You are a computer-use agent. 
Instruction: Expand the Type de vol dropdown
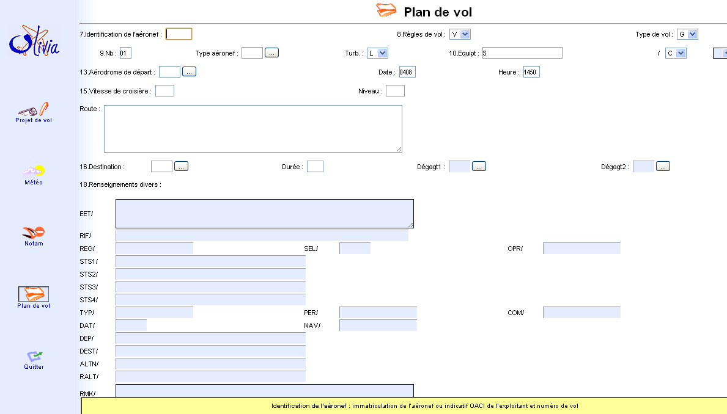tap(687, 34)
